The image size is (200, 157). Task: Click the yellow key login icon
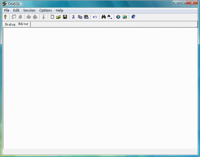[5, 17]
